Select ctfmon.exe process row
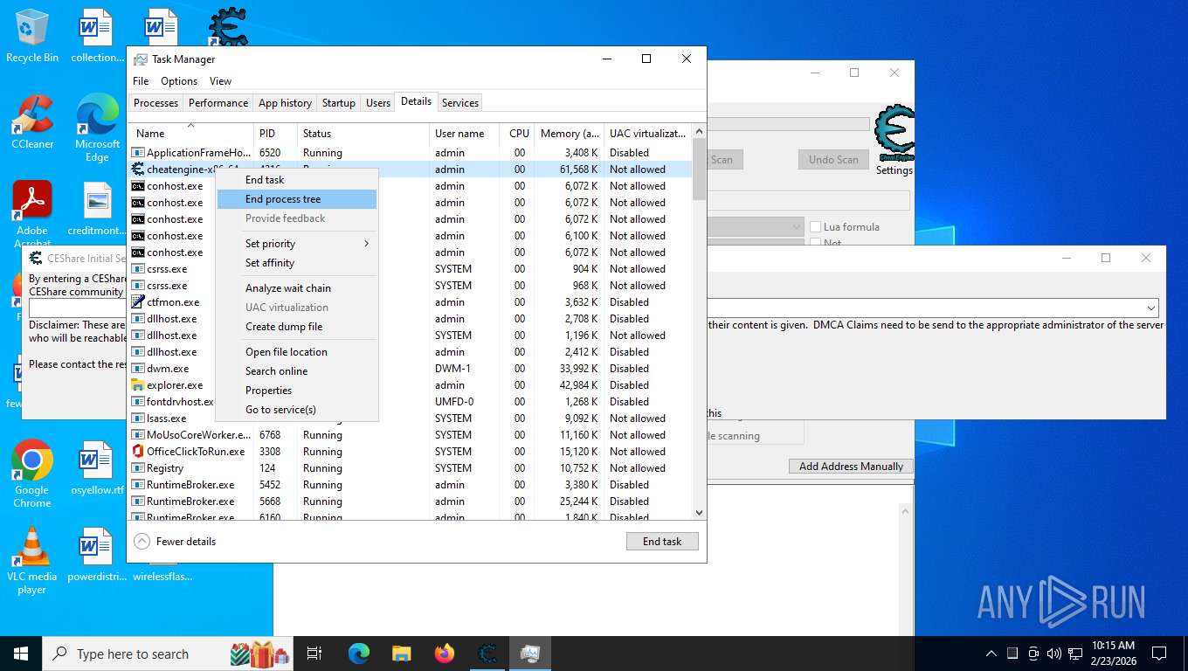Image resolution: width=1188 pixels, height=671 pixels. 411,302
